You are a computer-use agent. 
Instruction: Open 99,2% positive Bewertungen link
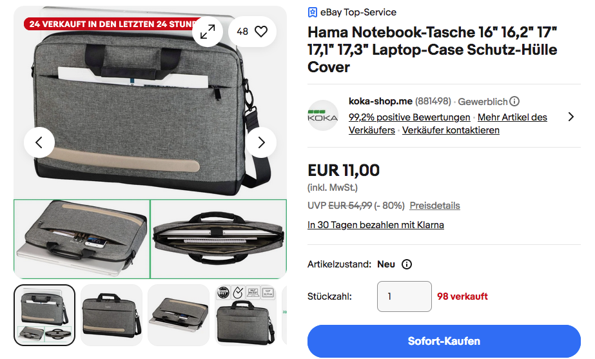pos(409,117)
